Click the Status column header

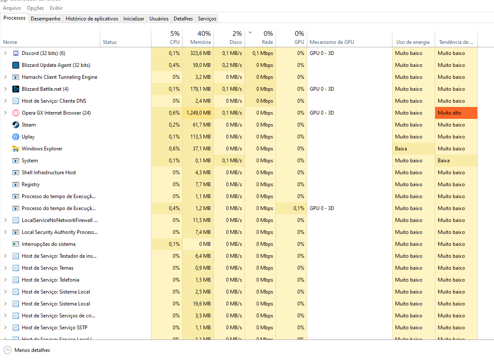126,38
